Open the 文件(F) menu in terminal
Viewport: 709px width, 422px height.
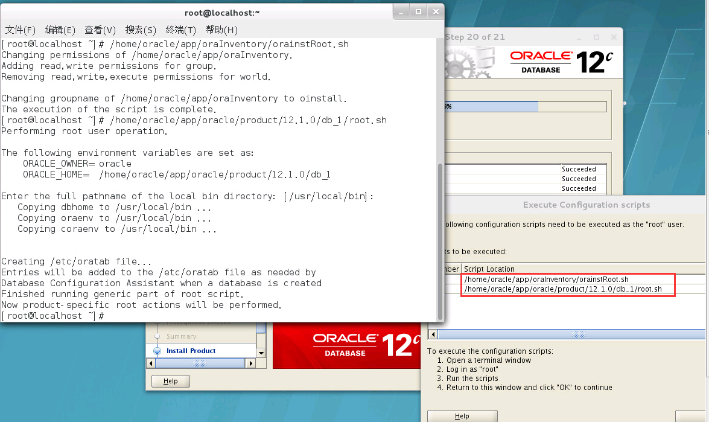20,30
